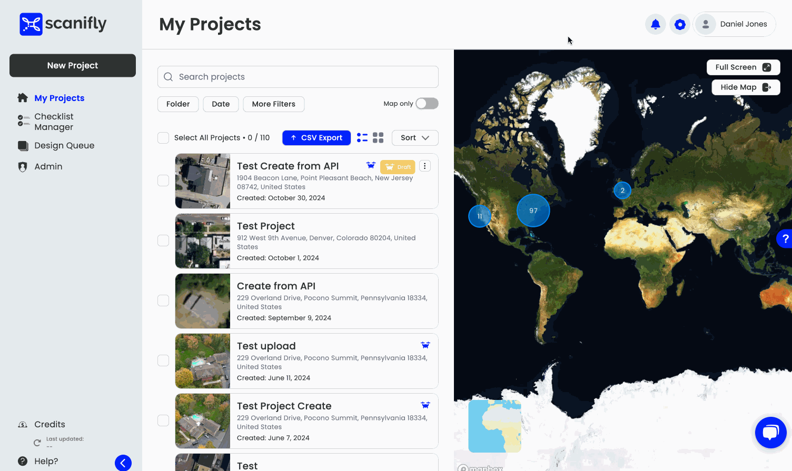
Task: Open the Sort dropdown
Action: coord(415,138)
